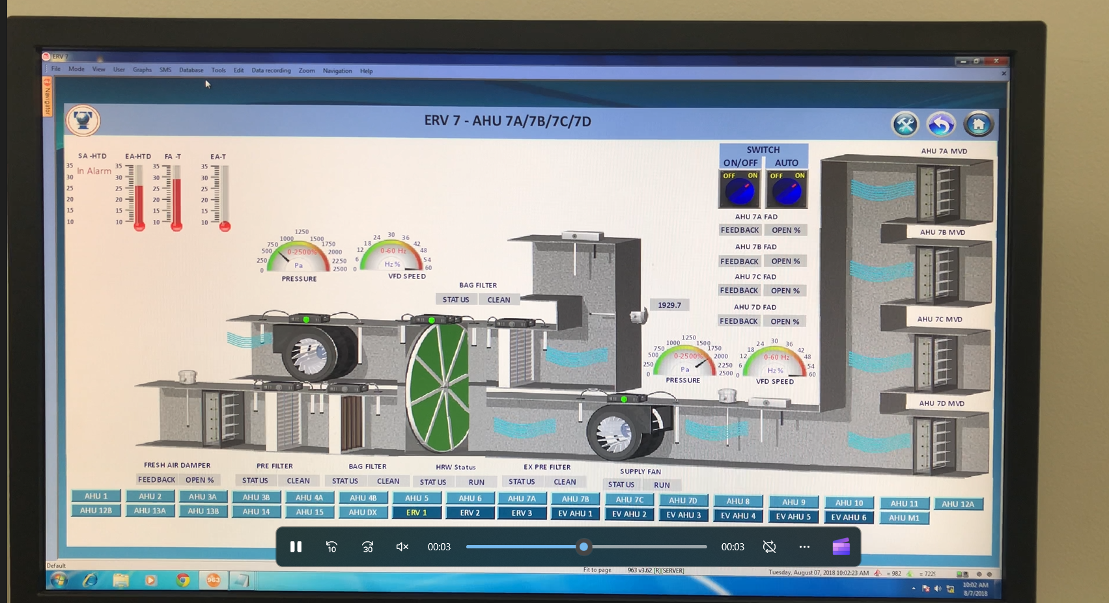Open the Data recording menu
This screenshot has height=603, width=1109.
click(271, 70)
